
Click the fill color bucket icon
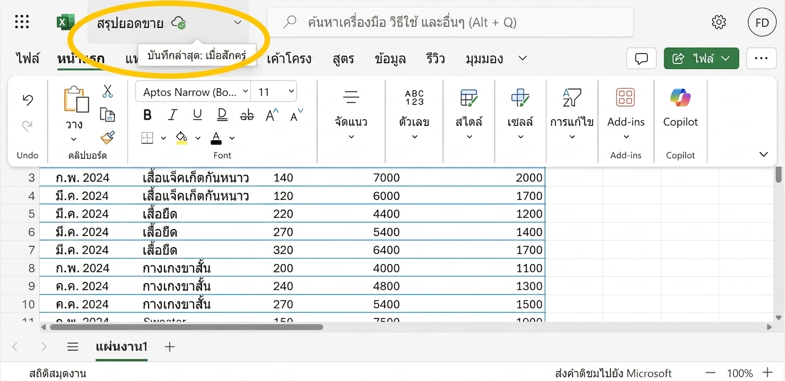[x=181, y=138]
